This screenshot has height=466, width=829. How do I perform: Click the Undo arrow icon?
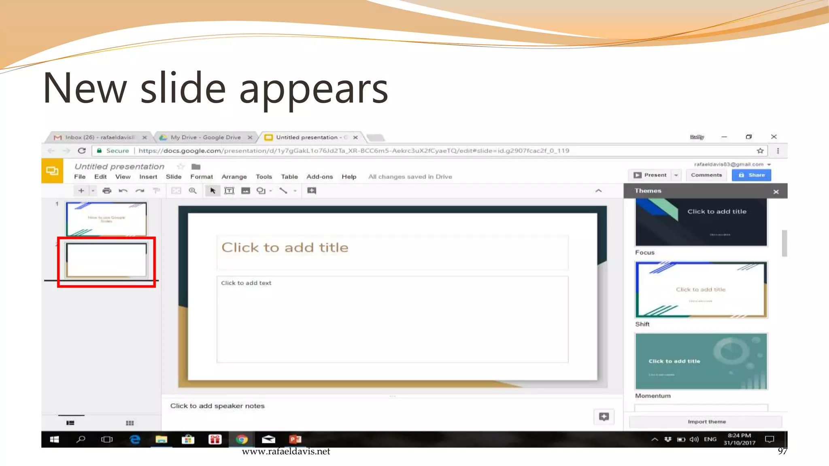pos(123,191)
